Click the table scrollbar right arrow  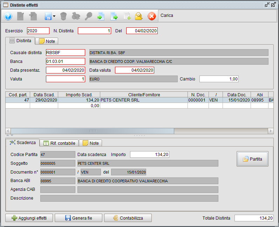271,131
